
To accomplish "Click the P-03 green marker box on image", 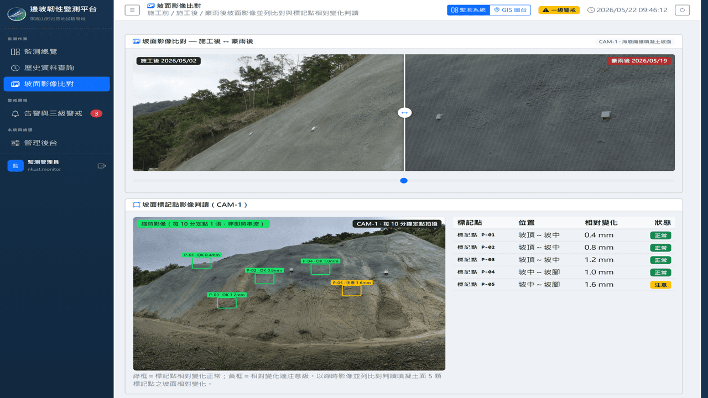I will click(227, 302).
